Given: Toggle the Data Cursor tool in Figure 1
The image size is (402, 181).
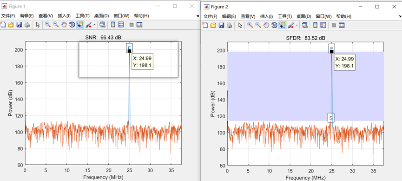Looking at the screenshot, I should coord(80,25).
